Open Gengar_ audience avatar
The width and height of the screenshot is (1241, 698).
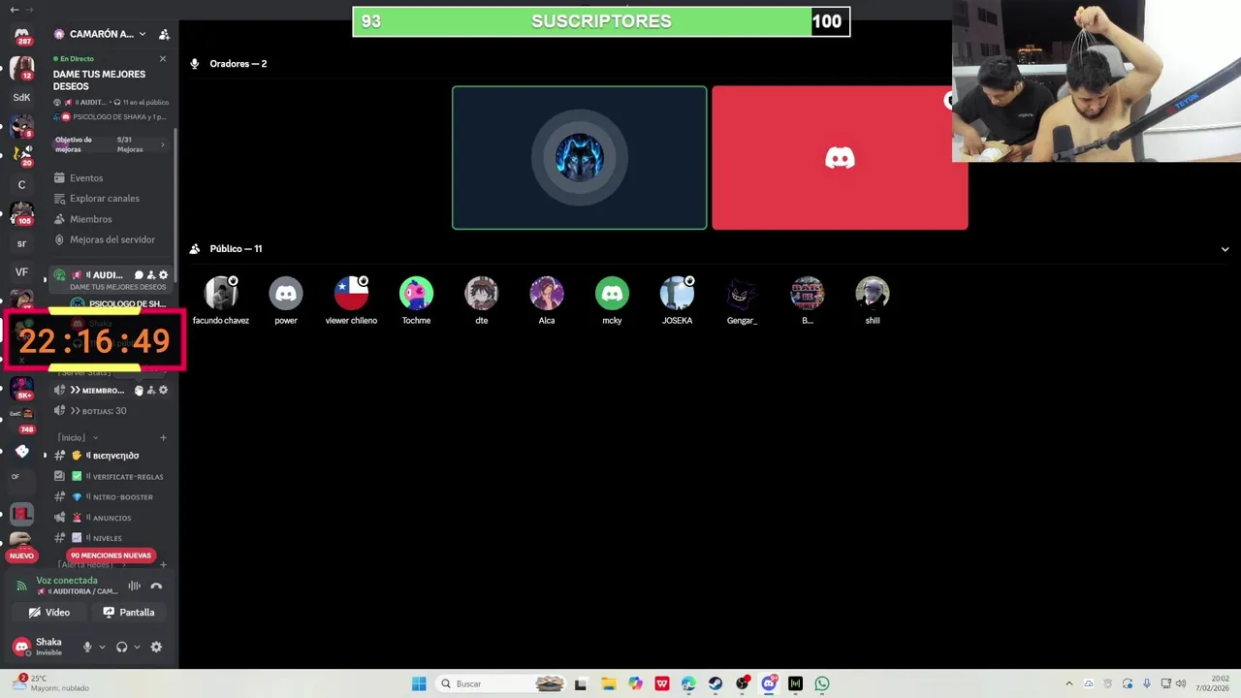point(742,293)
